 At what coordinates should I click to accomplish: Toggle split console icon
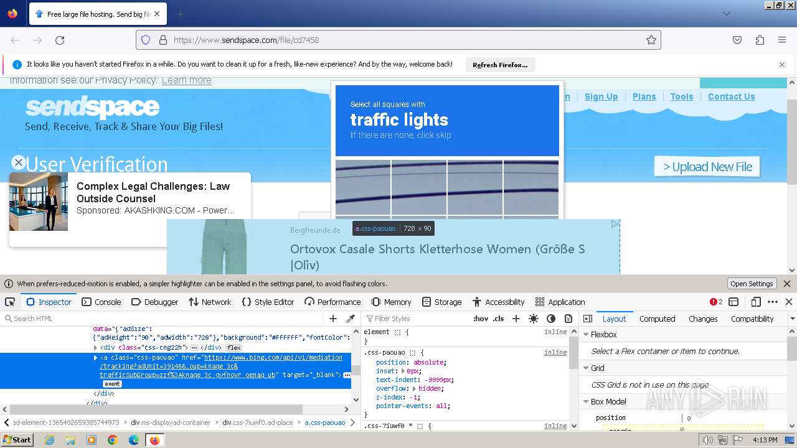[733, 302]
